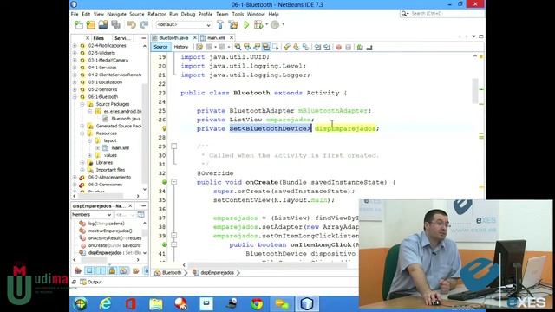Click the light bulb hint on line 27

[164, 129]
